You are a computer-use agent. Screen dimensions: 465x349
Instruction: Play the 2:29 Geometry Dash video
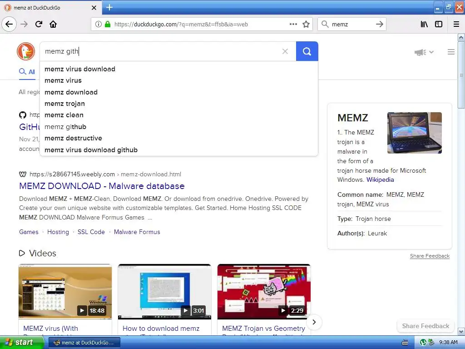tap(264, 292)
